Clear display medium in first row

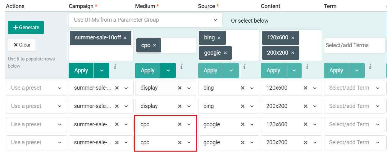pos(180,88)
